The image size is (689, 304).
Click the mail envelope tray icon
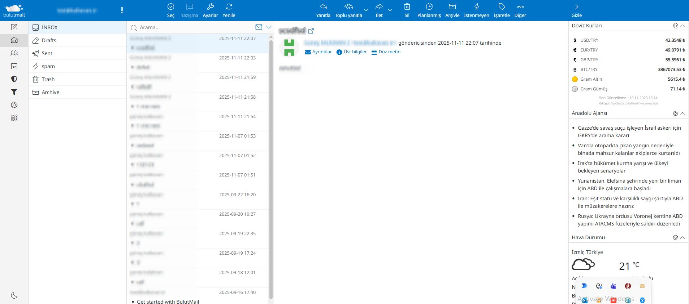[x=642, y=286]
